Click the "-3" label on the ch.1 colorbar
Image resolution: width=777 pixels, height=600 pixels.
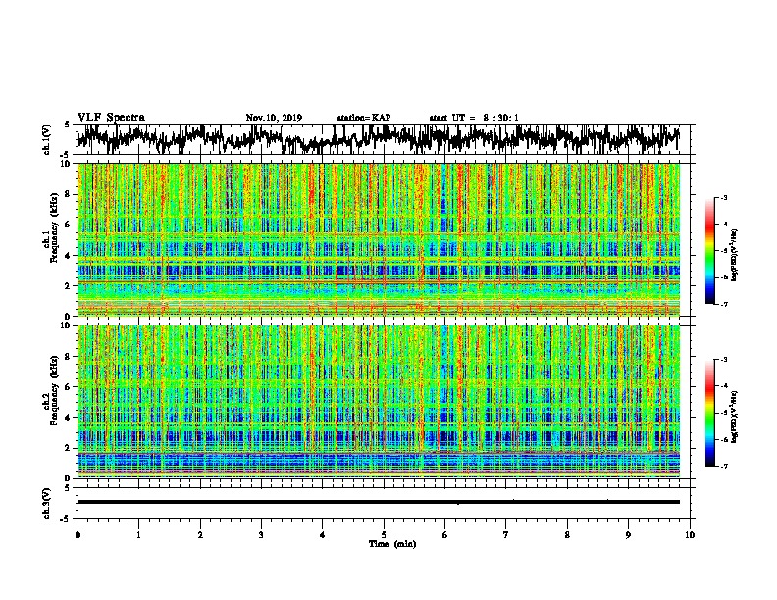click(723, 198)
